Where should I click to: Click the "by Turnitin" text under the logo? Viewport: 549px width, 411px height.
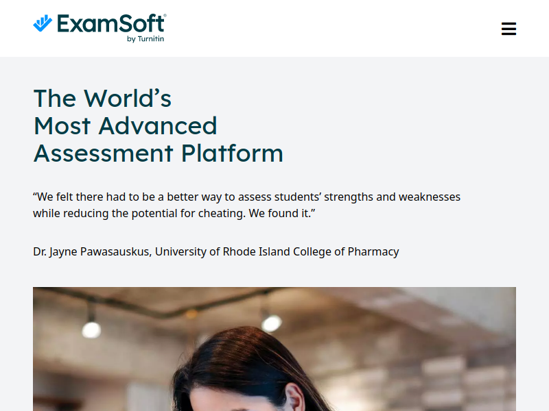pos(145,39)
